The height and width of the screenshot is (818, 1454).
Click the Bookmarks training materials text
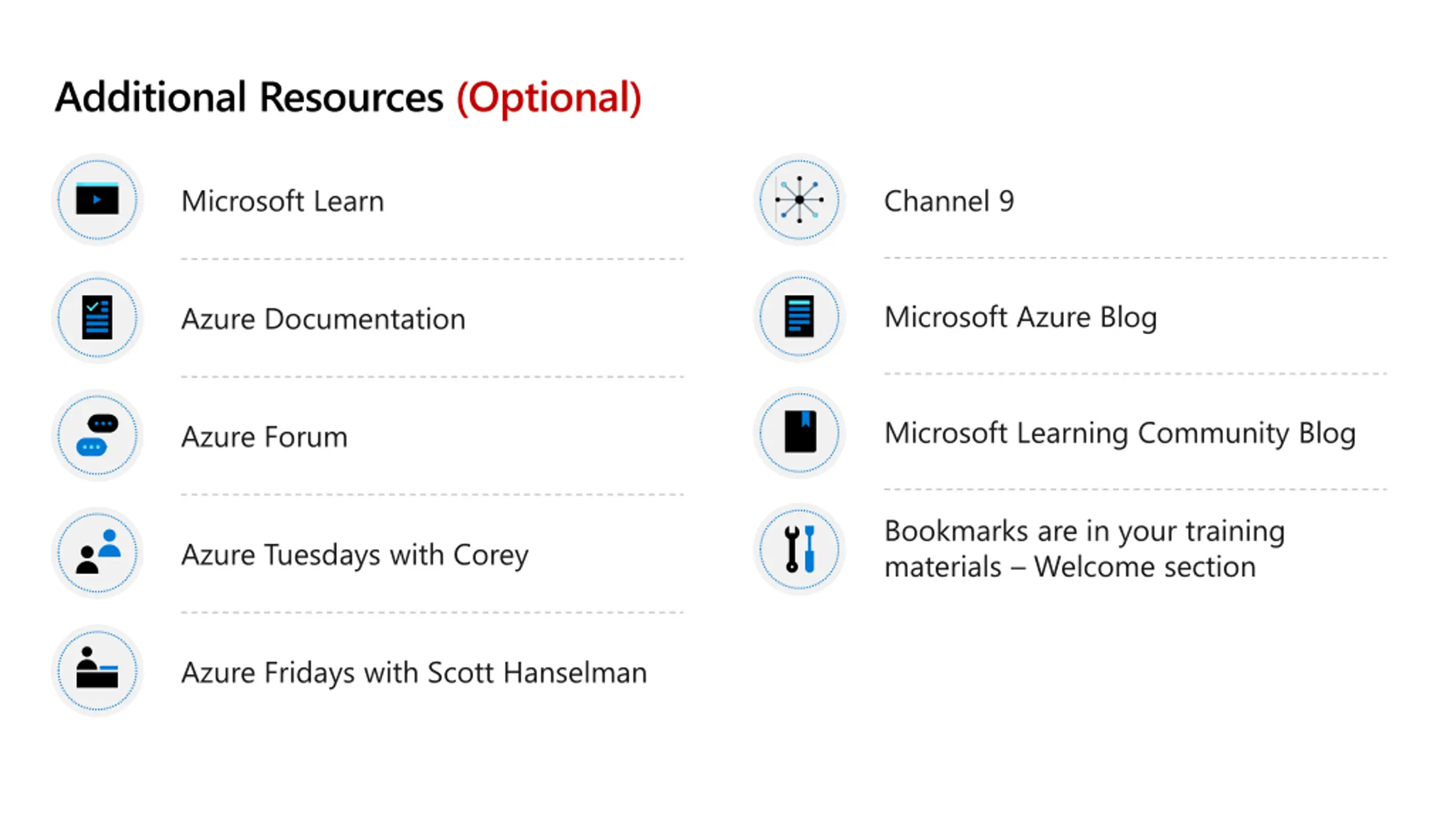[x=1084, y=549]
